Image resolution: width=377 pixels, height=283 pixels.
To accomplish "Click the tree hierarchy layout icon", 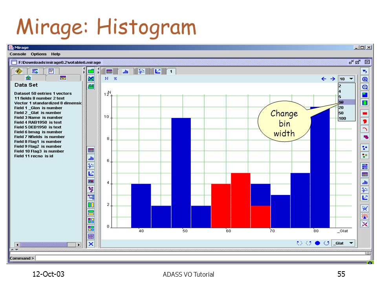I will click(x=91, y=197).
